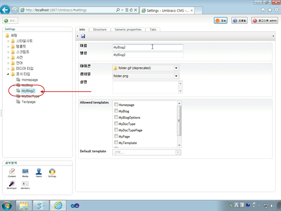Click the allowed templates scrollbar thumb

(179, 120)
